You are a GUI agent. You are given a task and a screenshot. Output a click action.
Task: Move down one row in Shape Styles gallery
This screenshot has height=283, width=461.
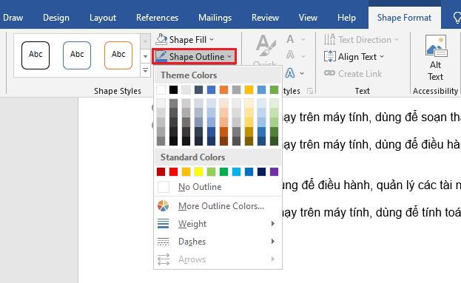click(145, 56)
